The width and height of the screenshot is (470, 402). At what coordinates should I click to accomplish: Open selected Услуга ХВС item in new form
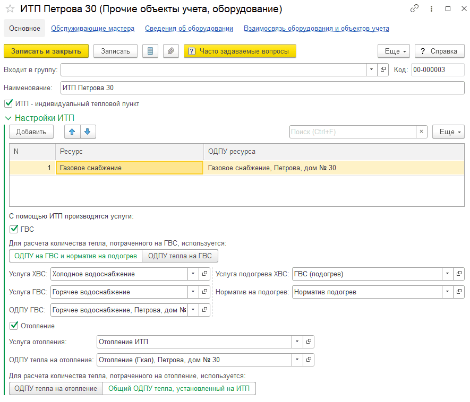point(204,274)
